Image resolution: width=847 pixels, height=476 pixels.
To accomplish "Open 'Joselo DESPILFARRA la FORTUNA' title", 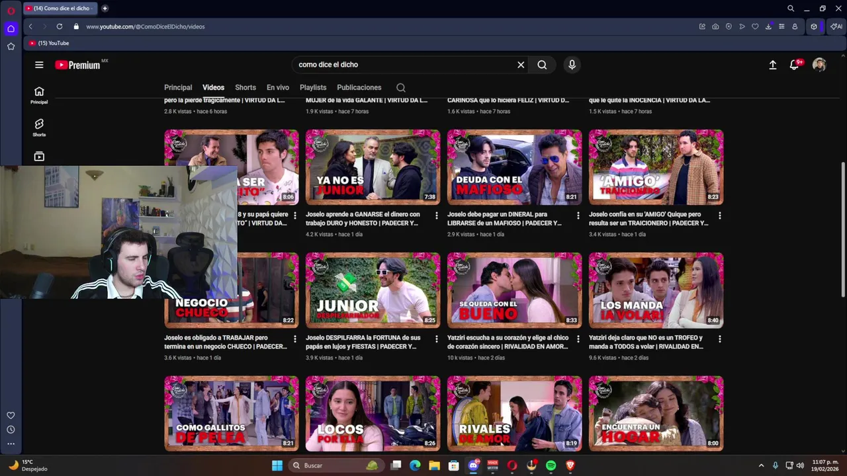I will click(x=363, y=342).
